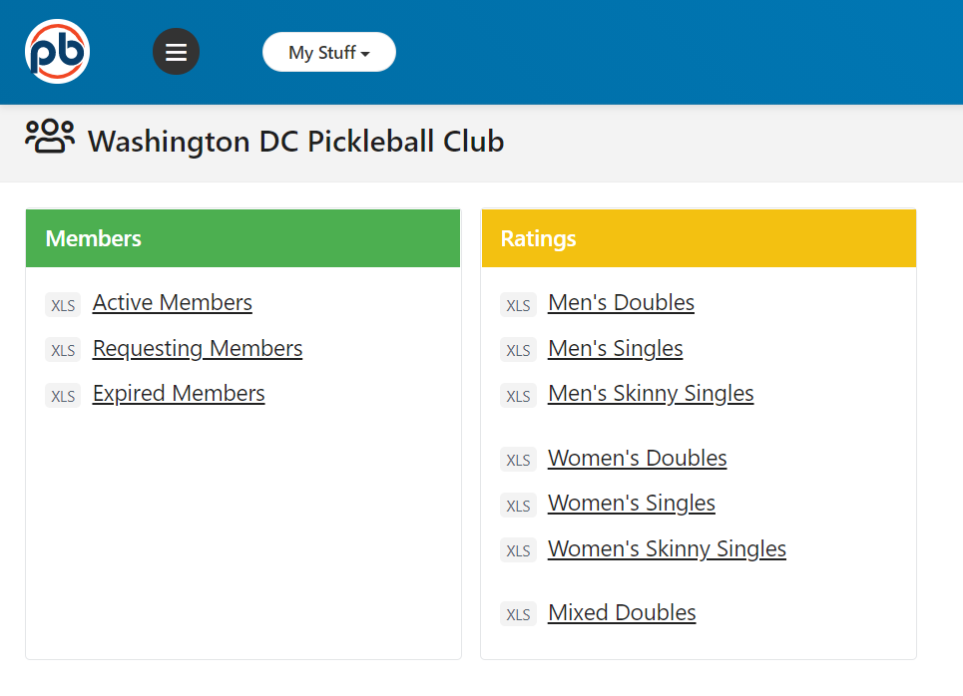963x696 pixels.
Task: View the Expired Members link
Action: [179, 394]
